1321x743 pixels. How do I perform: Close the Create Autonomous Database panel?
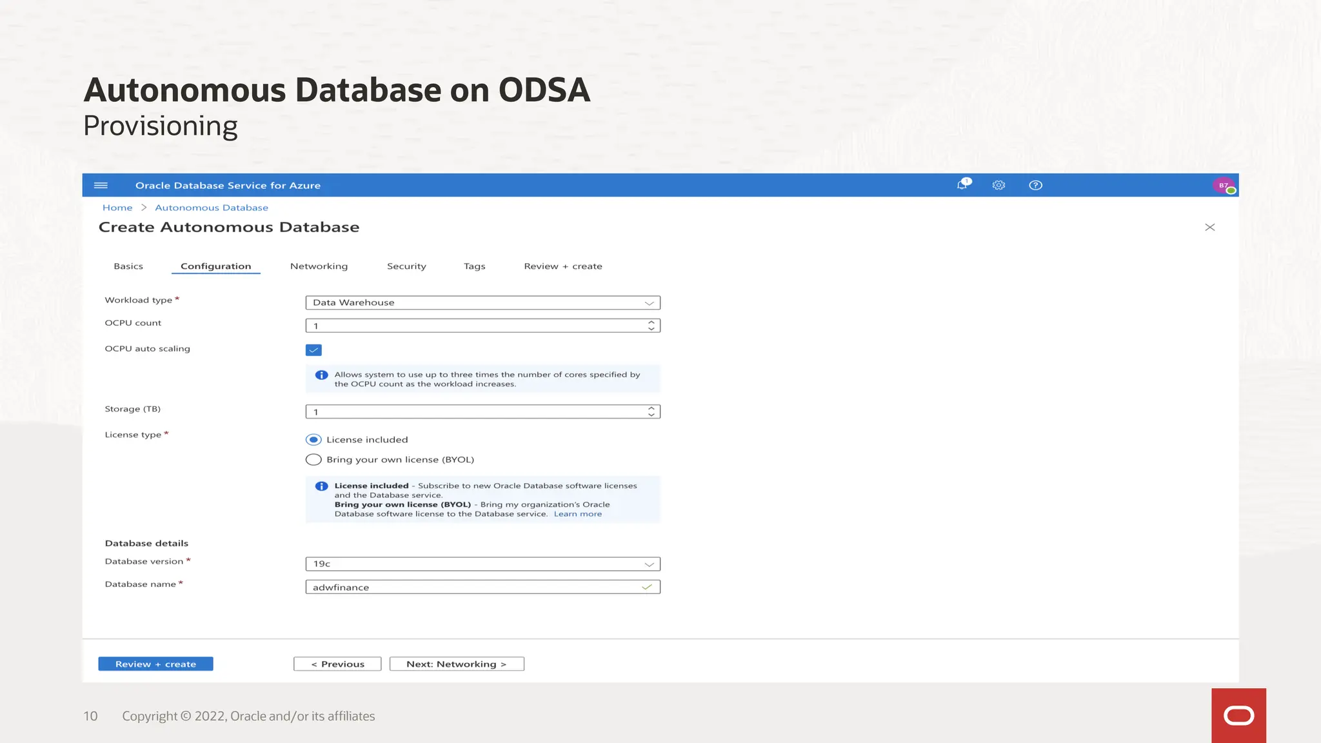click(1209, 227)
